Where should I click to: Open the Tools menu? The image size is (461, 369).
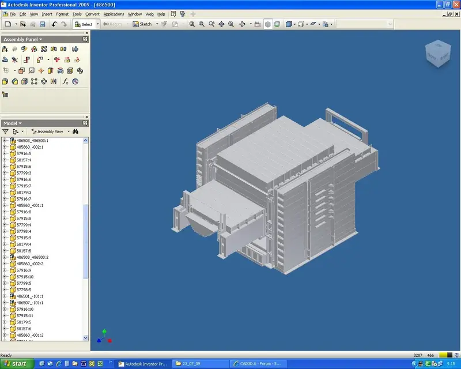[x=77, y=14]
